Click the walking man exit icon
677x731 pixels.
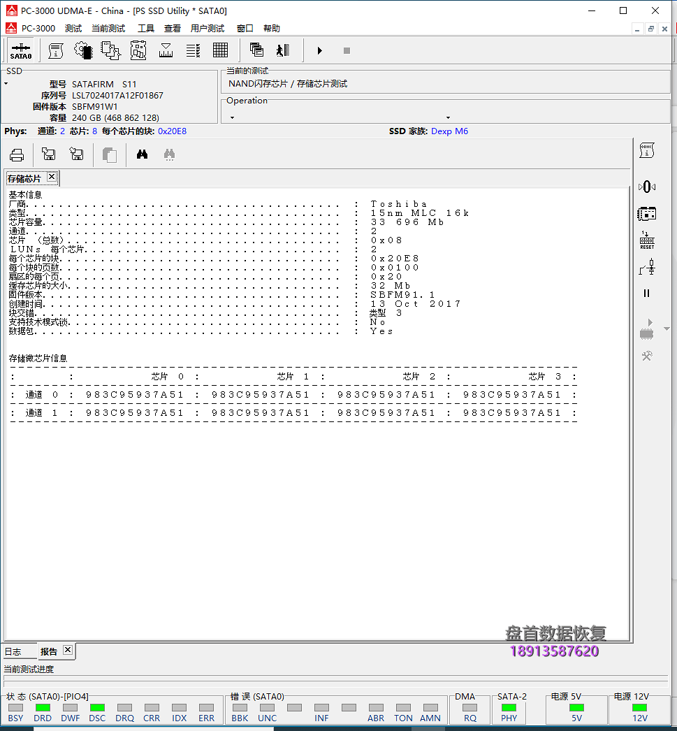coord(283,50)
